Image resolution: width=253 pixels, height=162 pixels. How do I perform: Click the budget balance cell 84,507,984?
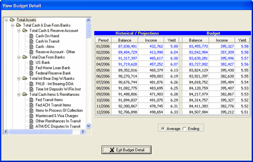[x=196, y=112]
